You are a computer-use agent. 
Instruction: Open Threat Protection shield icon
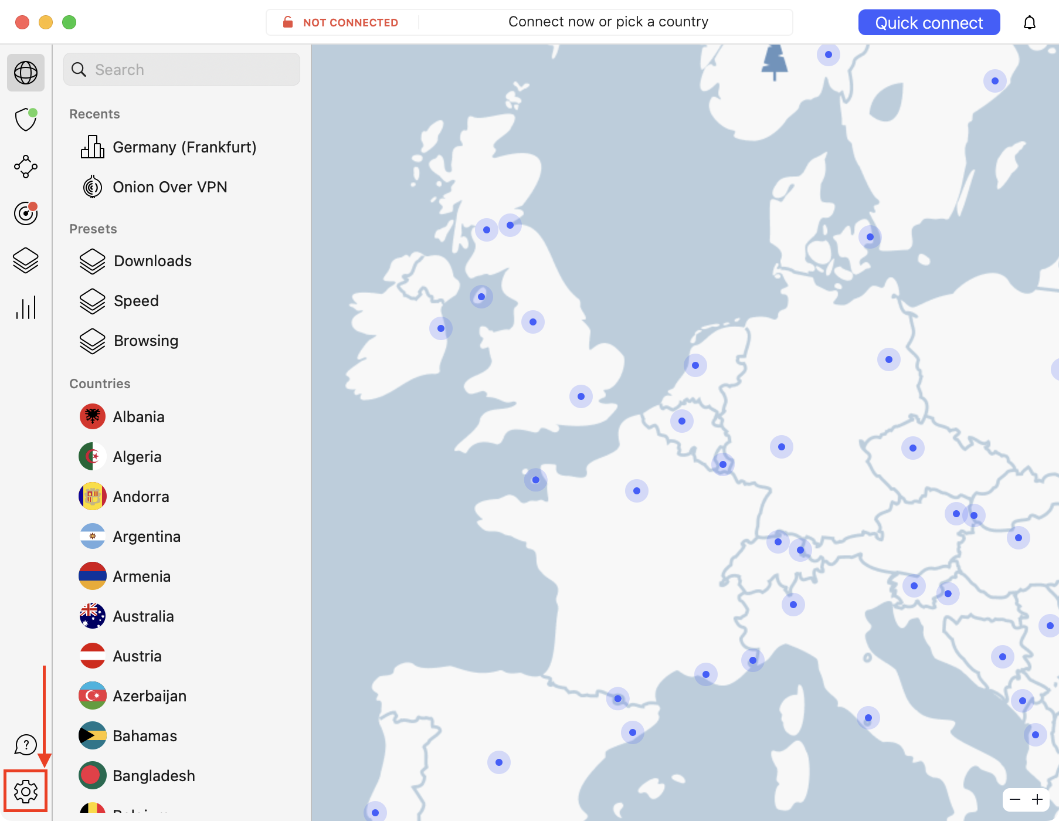coord(26,120)
